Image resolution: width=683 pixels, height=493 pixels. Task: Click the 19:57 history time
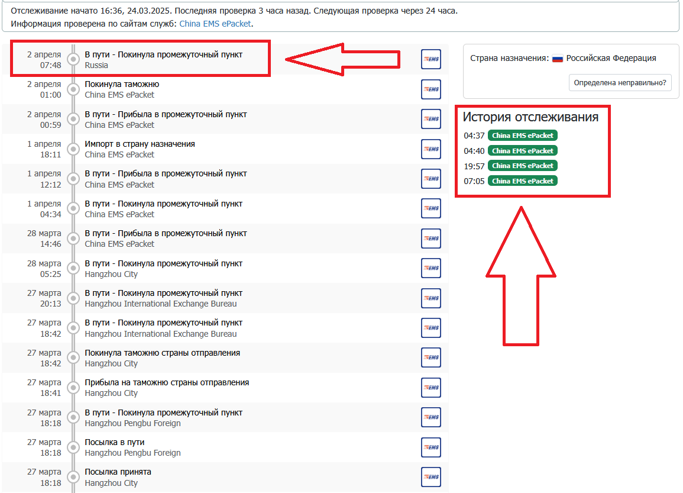pos(474,166)
